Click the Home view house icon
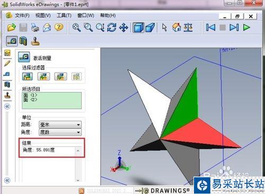Image resolution: width=265 pixels, height=194 pixels. (x=176, y=28)
